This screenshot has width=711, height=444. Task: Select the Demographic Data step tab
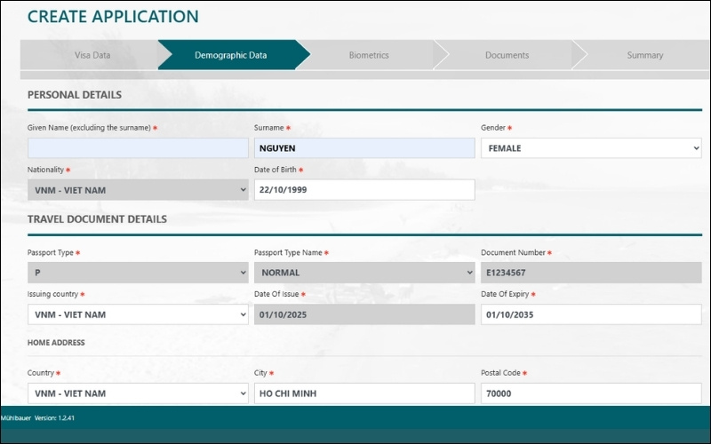point(230,55)
